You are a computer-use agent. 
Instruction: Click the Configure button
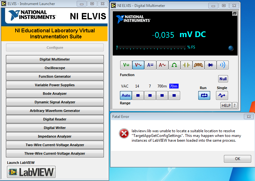pos(55,48)
